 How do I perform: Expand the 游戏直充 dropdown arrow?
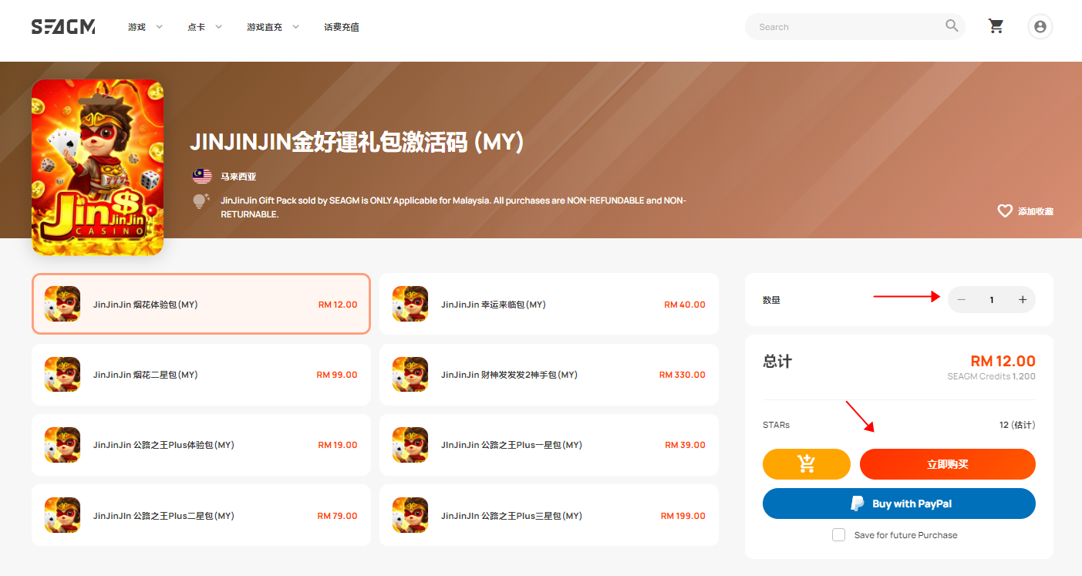295,27
